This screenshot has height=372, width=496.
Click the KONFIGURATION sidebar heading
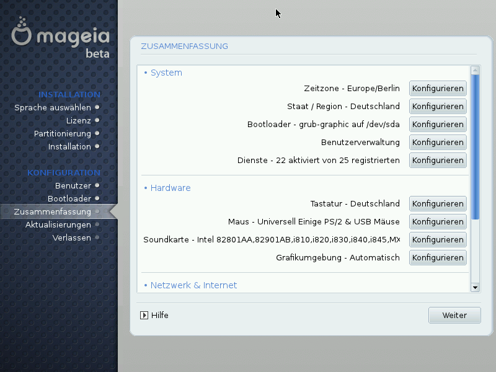tap(64, 173)
